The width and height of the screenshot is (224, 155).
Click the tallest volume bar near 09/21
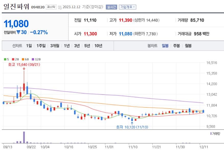24,137
